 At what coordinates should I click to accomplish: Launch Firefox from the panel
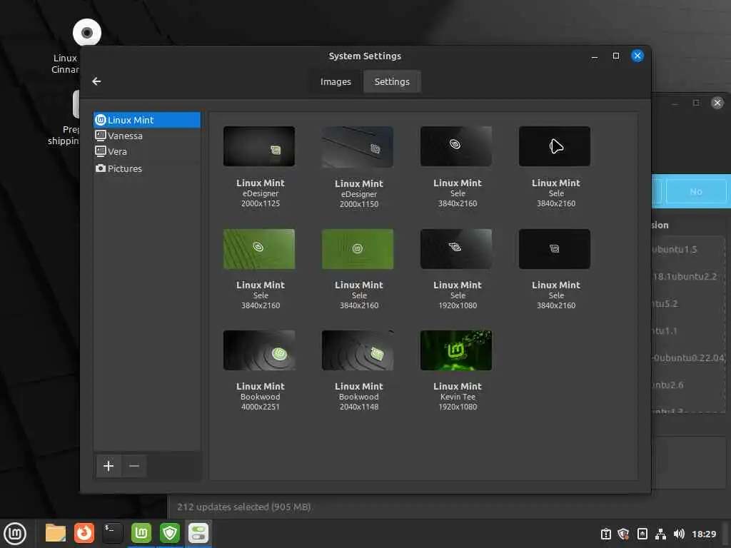tap(84, 533)
